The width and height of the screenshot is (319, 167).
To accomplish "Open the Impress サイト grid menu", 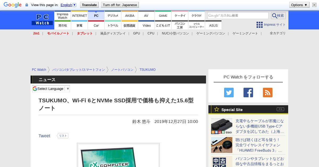I will tap(271, 25).
